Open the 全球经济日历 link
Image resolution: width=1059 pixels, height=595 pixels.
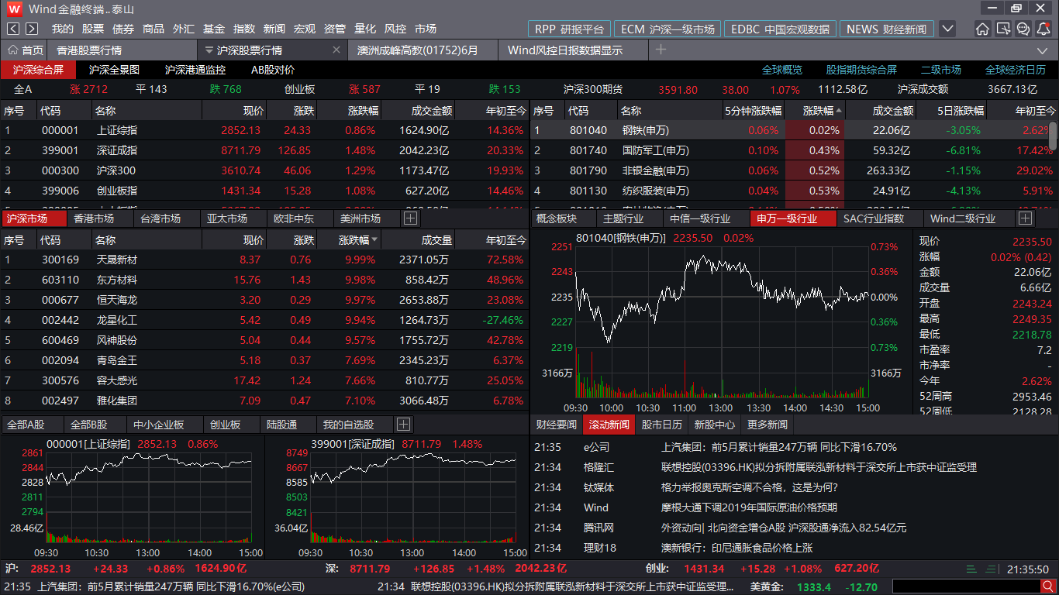click(x=1015, y=70)
